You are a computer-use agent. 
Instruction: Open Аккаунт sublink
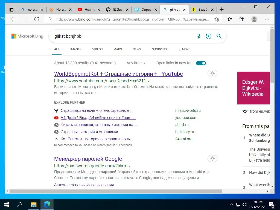point(61,185)
